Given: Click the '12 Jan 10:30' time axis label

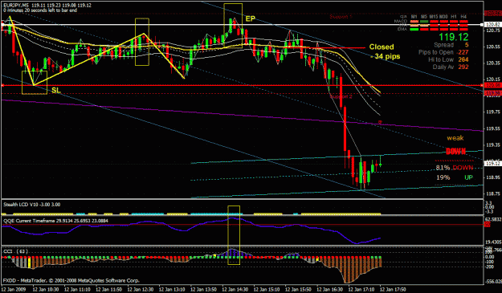Looking at the screenshot, I should tap(46, 290).
